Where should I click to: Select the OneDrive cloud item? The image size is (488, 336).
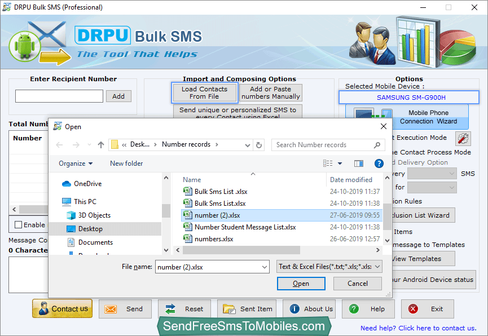82,184
